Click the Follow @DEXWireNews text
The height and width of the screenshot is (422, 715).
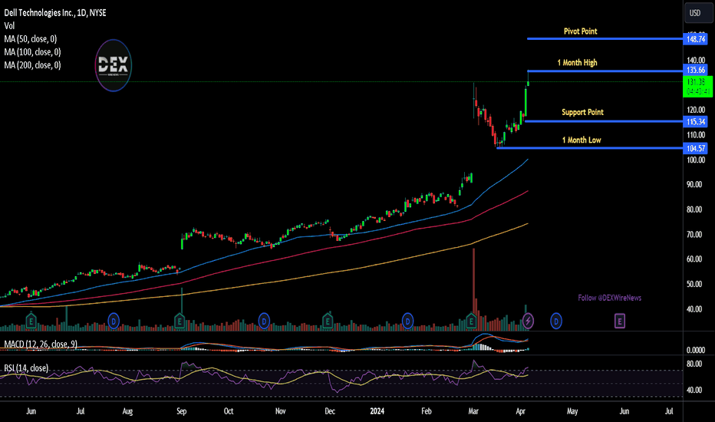(610, 298)
